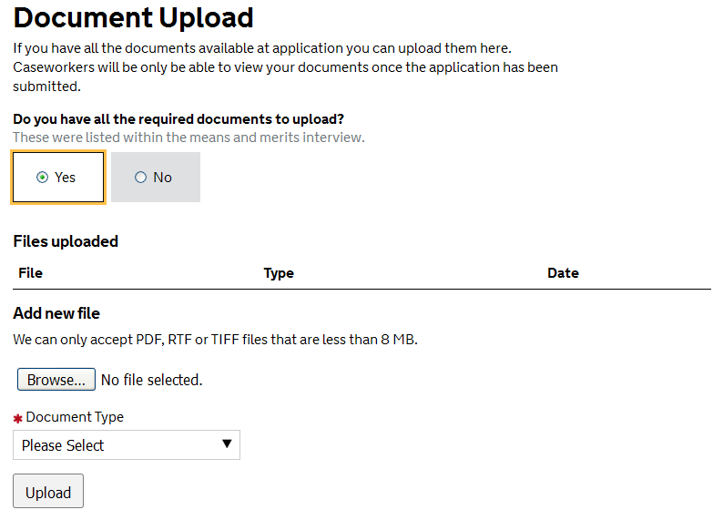Viewport: 723px width, 520px height.
Task: Select the Yes radio button
Action: pyautogui.click(x=42, y=178)
